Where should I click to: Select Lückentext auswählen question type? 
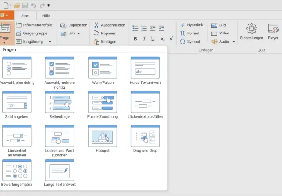[x=17, y=141]
